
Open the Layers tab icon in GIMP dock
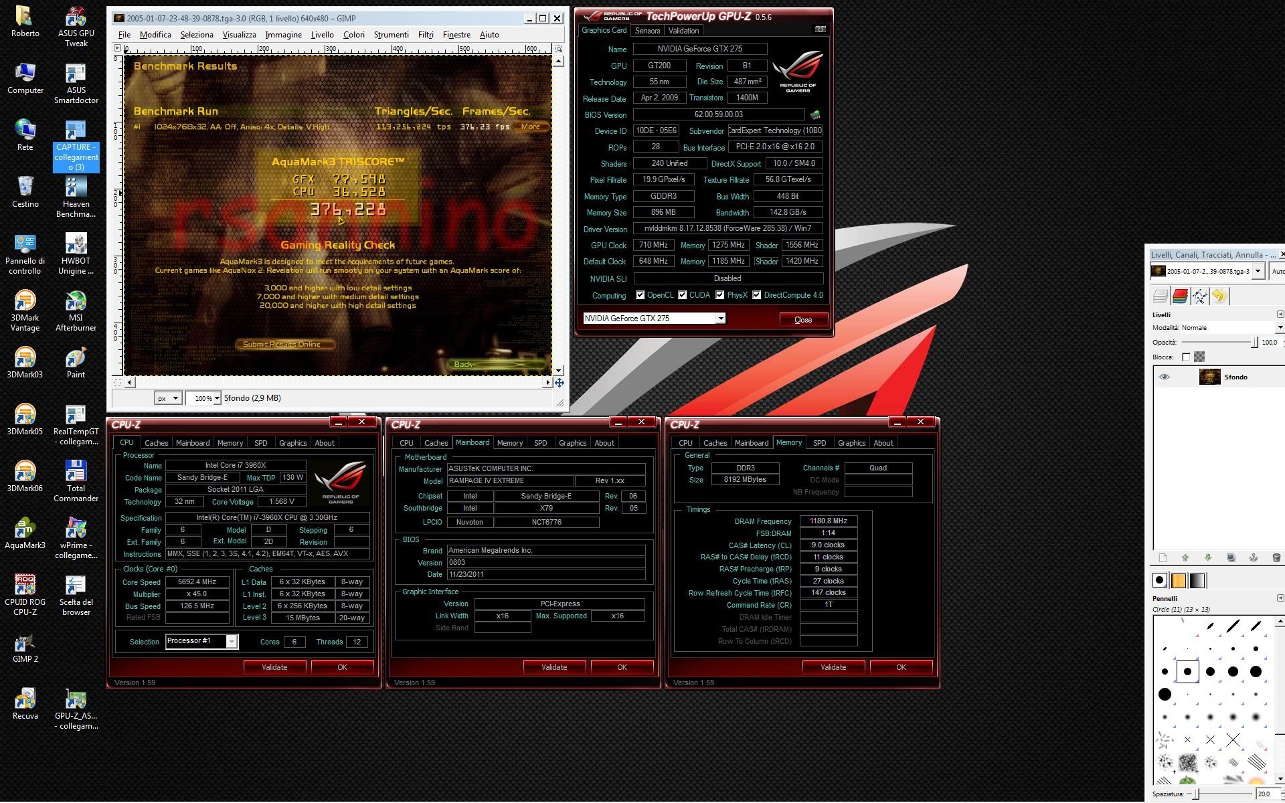click(1161, 296)
